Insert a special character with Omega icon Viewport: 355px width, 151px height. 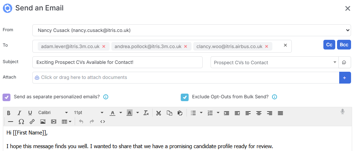pyautogui.click(x=21, y=122)
